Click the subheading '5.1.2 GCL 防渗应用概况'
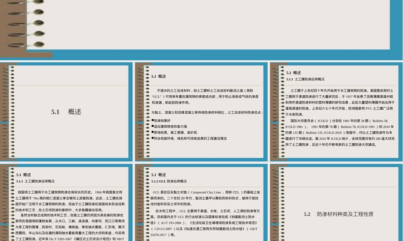 pyautogui.click(x=169, y=181)
